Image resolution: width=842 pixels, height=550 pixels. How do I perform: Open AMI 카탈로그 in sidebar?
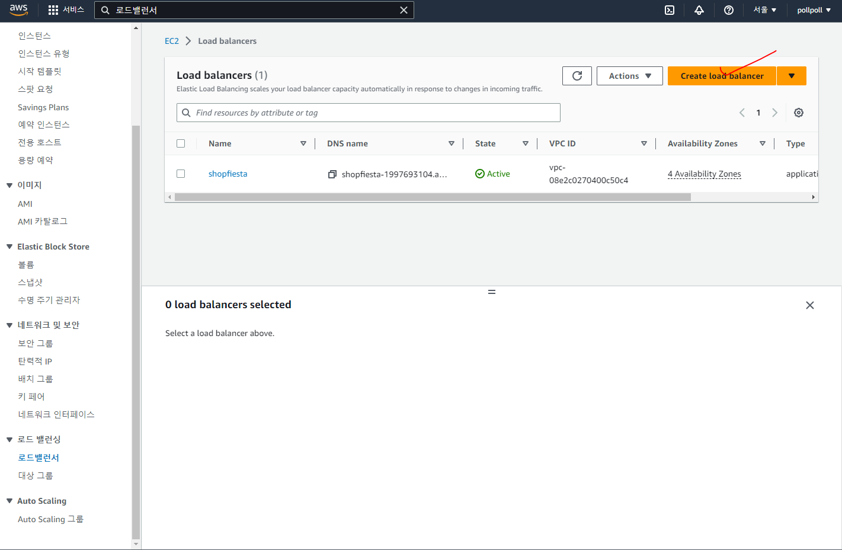(43, 221)
